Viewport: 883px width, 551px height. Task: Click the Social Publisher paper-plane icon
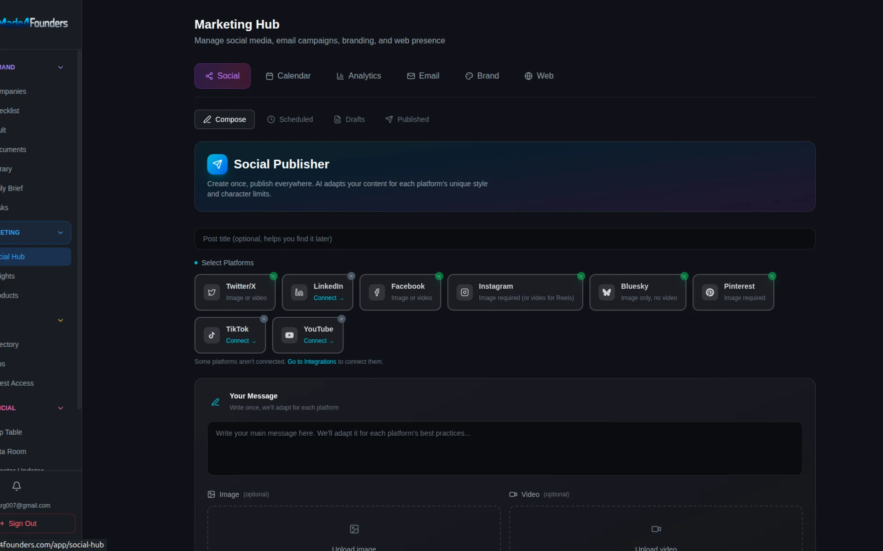(217, 164)
